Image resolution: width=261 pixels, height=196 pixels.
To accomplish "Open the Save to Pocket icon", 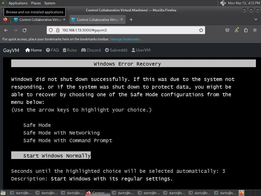I will click(x=227, y=30).
